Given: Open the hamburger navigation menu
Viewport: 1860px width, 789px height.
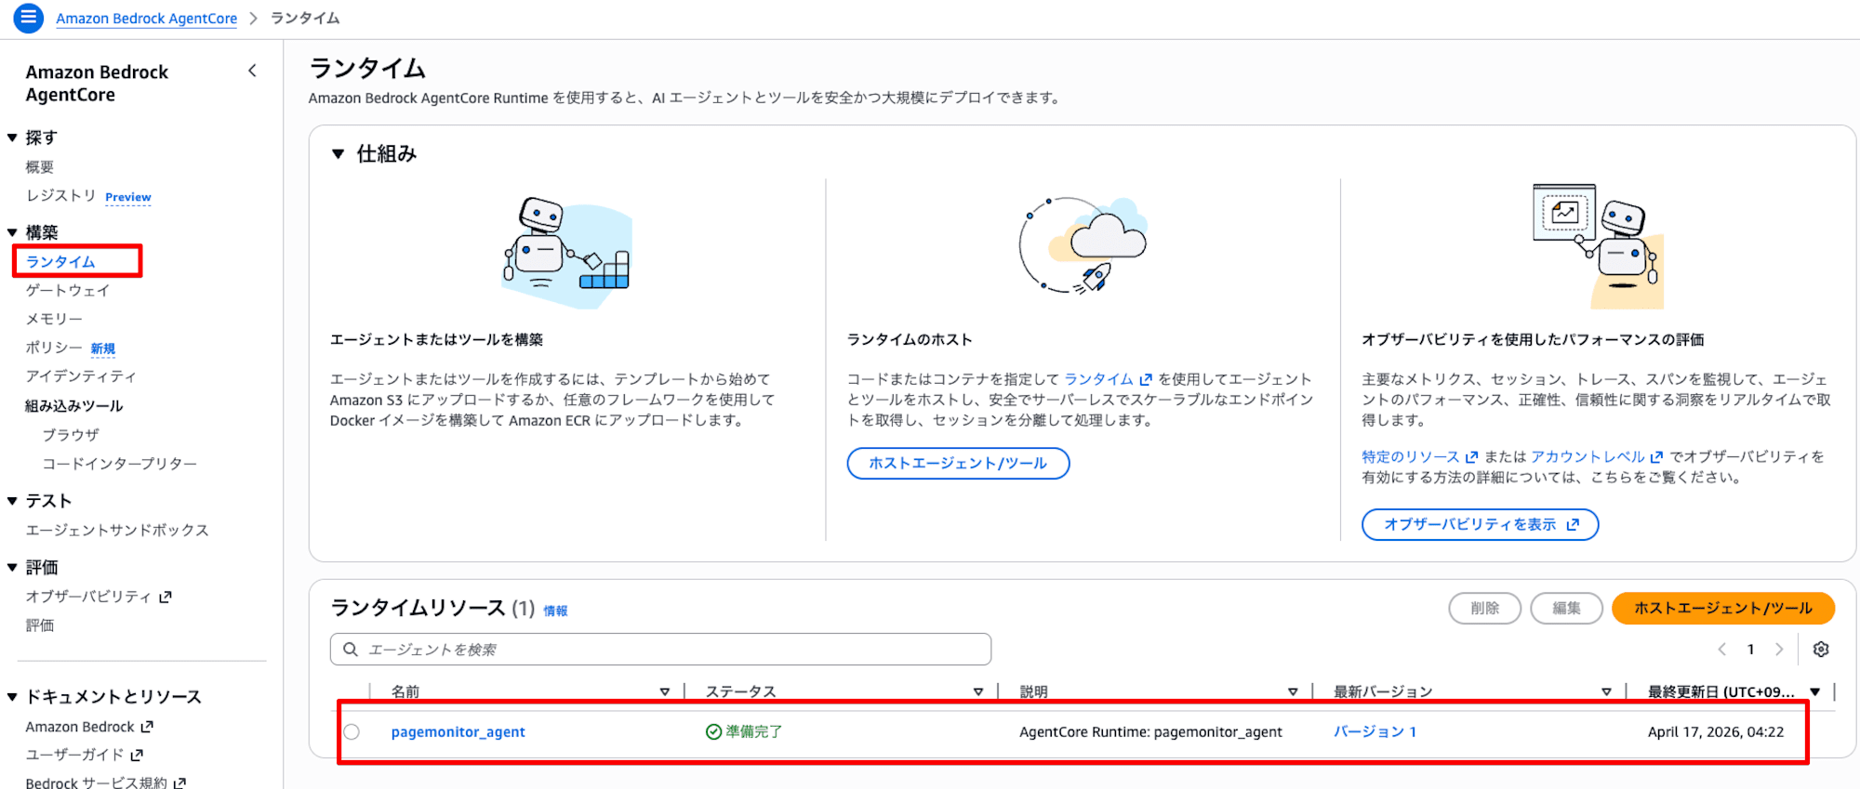Looking at the screenshot, I should [x=28, y=18].
